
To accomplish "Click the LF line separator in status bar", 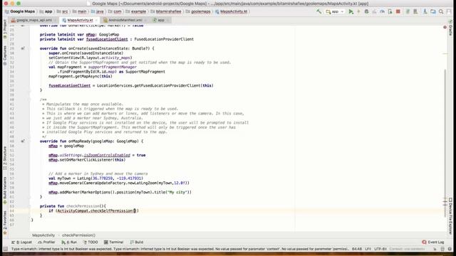I will coord(368,249).
